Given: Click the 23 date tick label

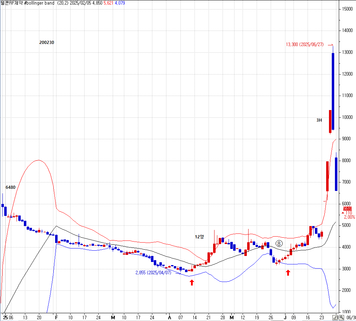Looking at the screenshot, I should (x=322, y=317).
